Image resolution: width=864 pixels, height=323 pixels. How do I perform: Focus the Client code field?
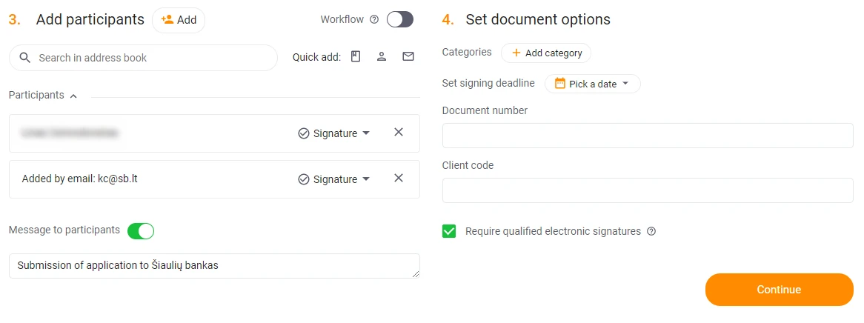648,190
